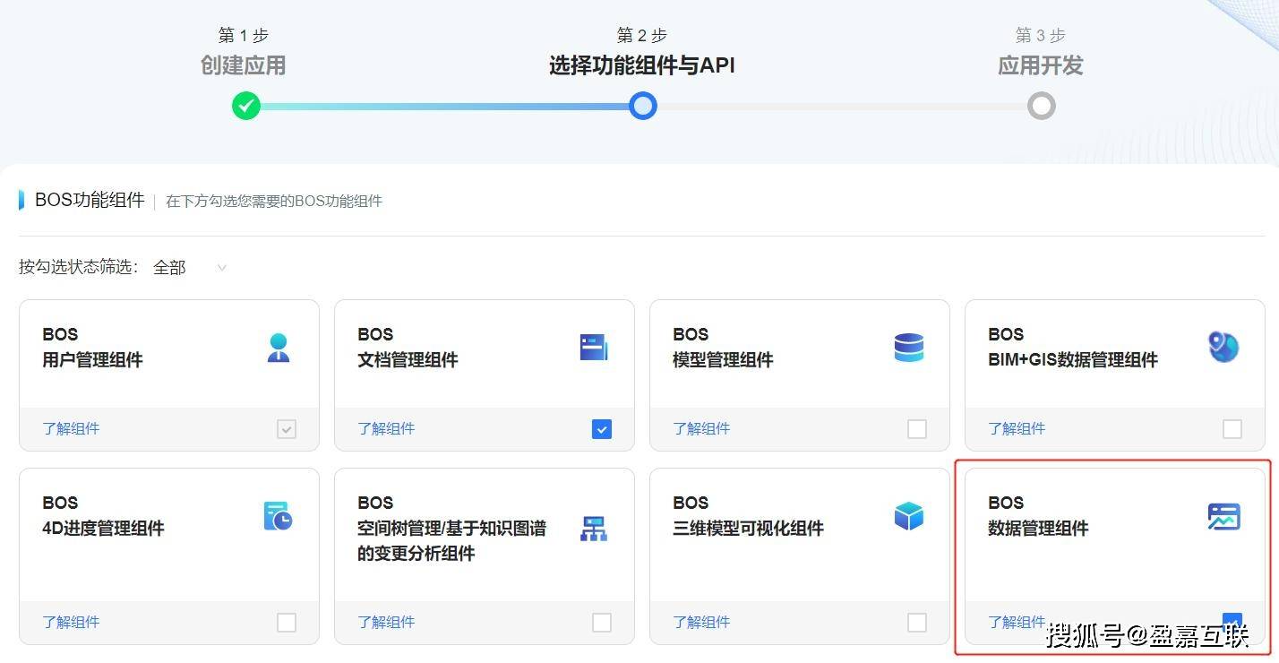Viewport: 1279px width, 663px height.
Task: Click the 三维模型可视化组件 cube icon
Action: (x=909, y=515)
